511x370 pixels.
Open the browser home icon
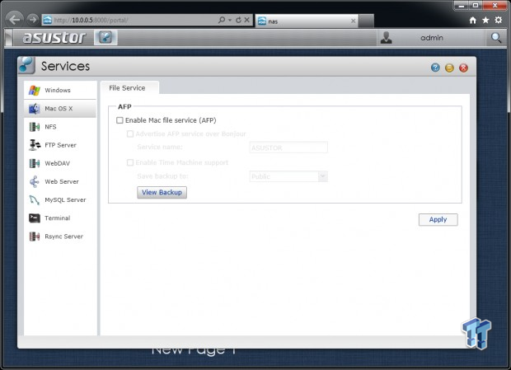click(473, 21)
